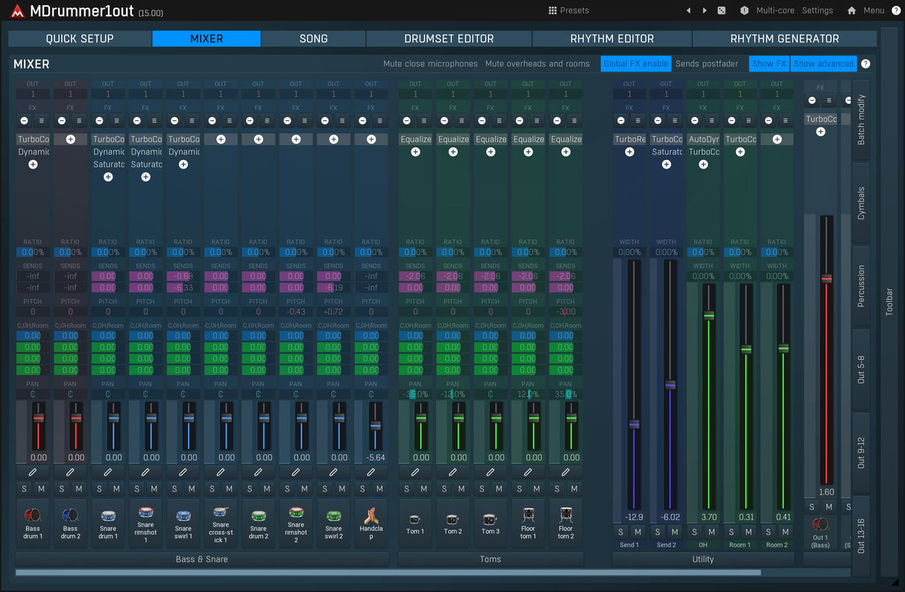Add an effect to the Bass drum 2 channel

(70, 139)
